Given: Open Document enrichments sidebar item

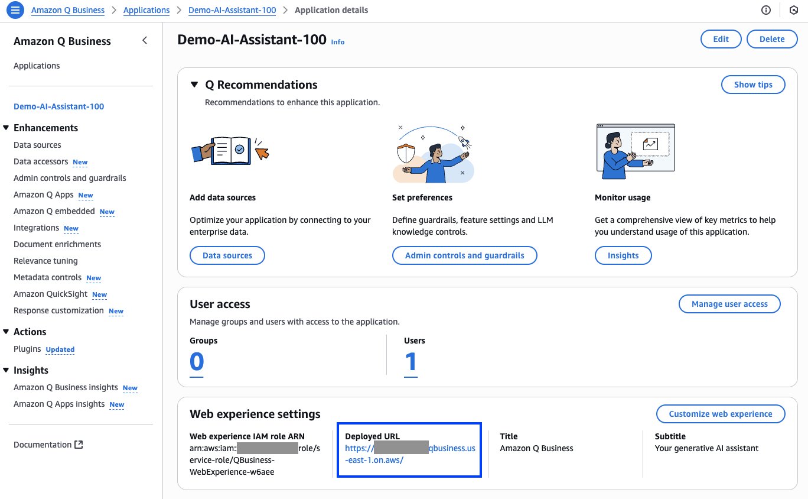Looking at the screenshot, I should 57,244.
